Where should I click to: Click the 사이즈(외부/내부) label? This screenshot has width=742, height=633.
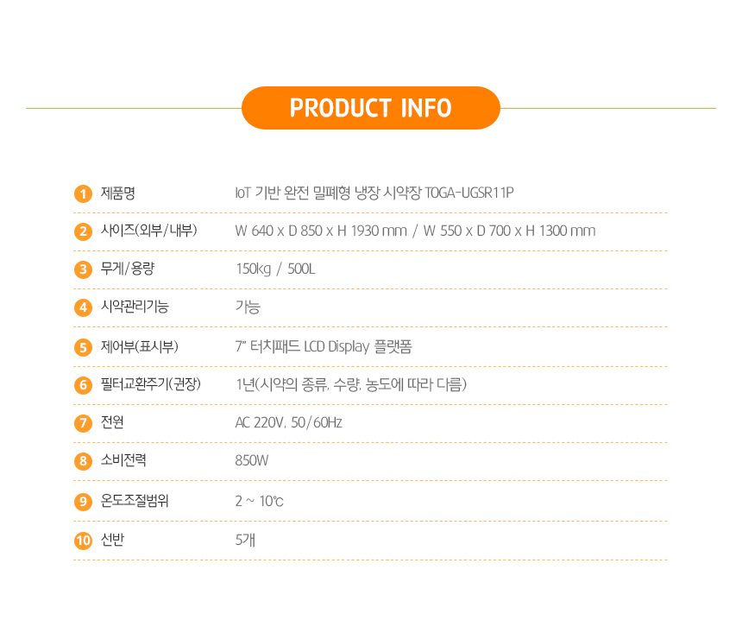click(148, 231)
